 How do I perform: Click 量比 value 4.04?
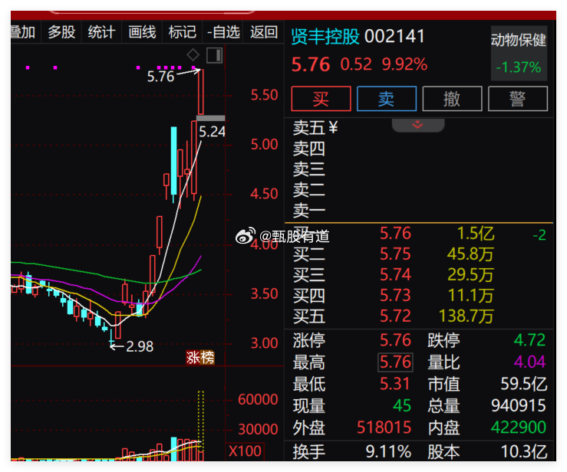click(x=529, y=362)
